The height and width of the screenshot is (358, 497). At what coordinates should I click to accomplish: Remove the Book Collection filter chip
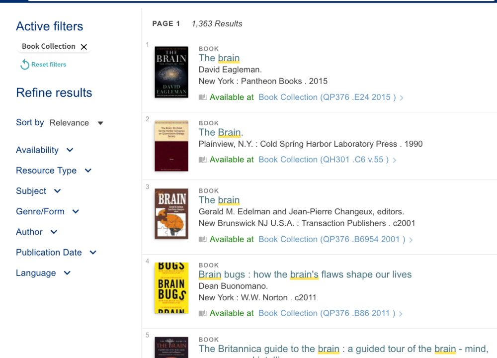(x=84, y=47)
